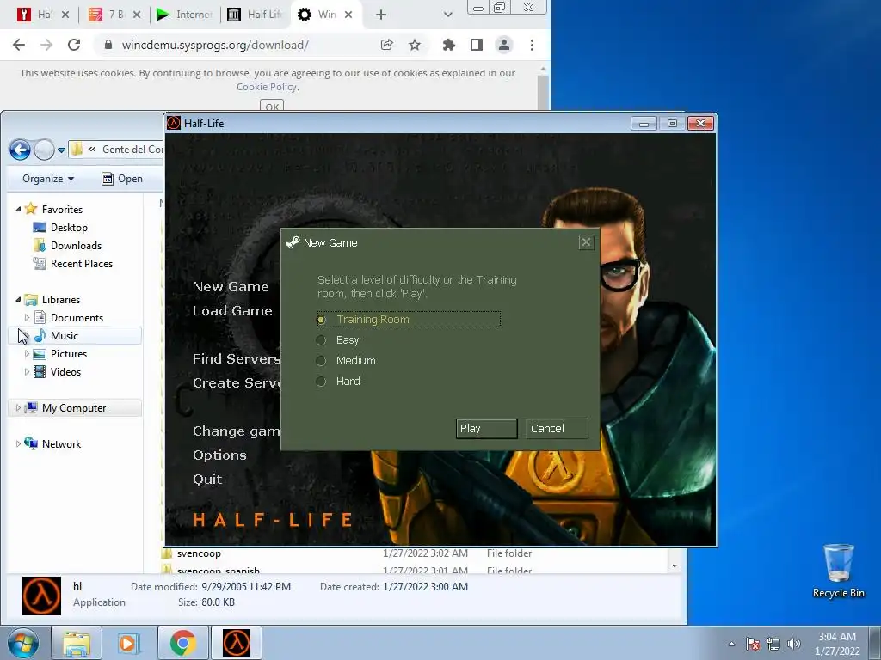The image size is (881, 660).
Task: Open Find Servers in the Half-Life menu
Action: click(x=236, y=359)
